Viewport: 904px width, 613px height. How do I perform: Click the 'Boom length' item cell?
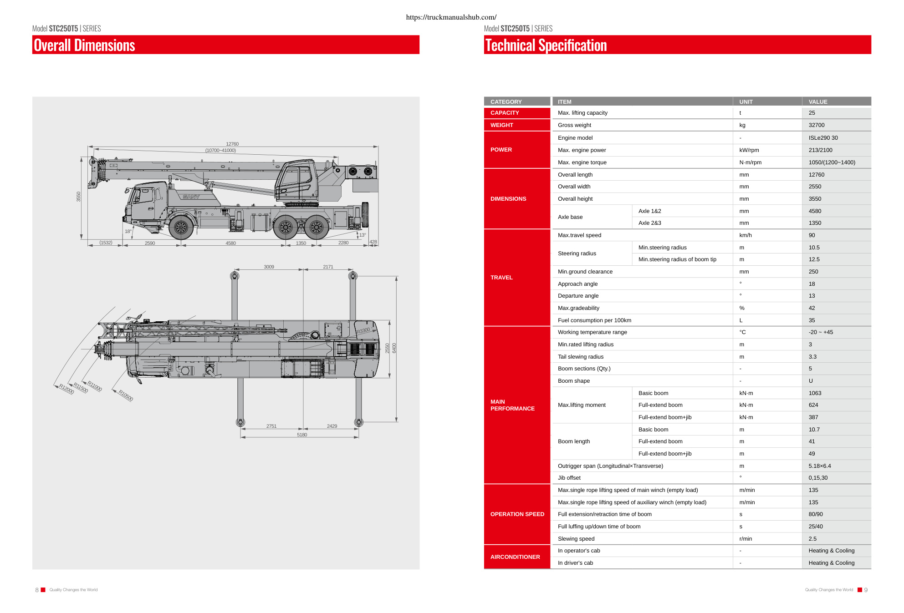[x=592, y=441]
